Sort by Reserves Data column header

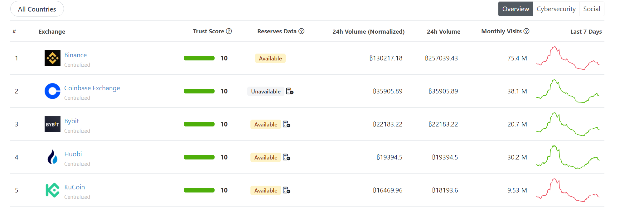277,31
